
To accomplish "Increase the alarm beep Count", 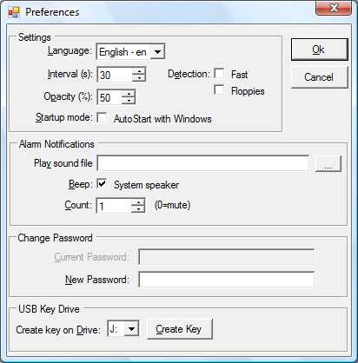I will (138, 202).
